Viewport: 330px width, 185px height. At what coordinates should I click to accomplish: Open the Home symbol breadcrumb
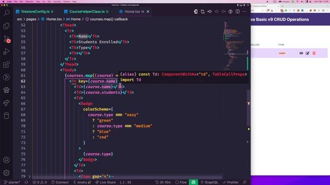[x=73, y=19]
